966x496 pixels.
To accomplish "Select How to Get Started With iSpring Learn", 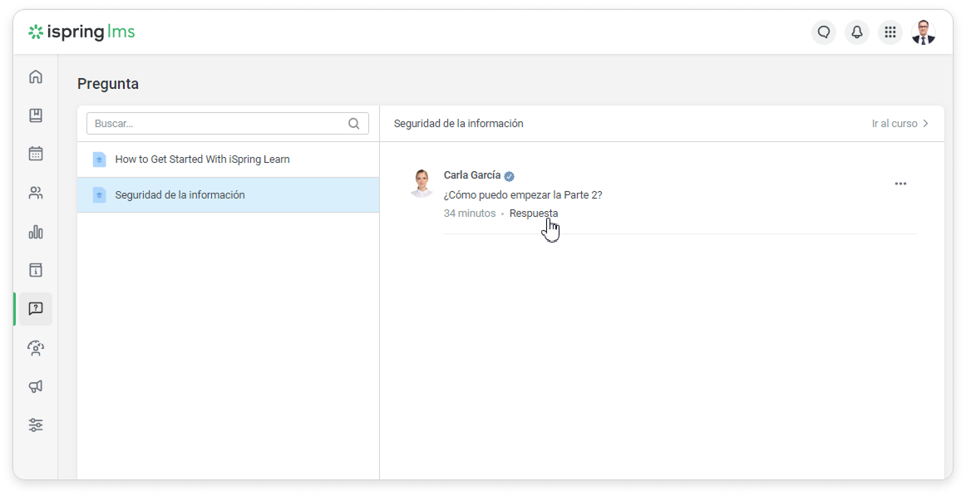I will [x=202, y=160].
